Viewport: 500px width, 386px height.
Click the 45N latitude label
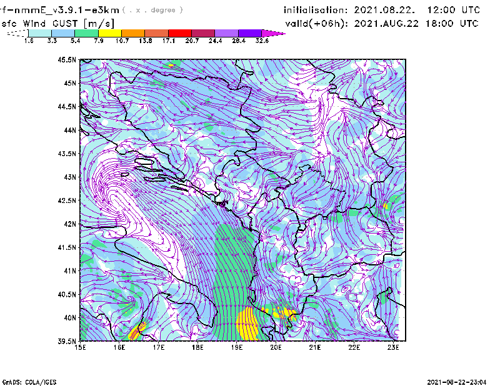point(70,83)
